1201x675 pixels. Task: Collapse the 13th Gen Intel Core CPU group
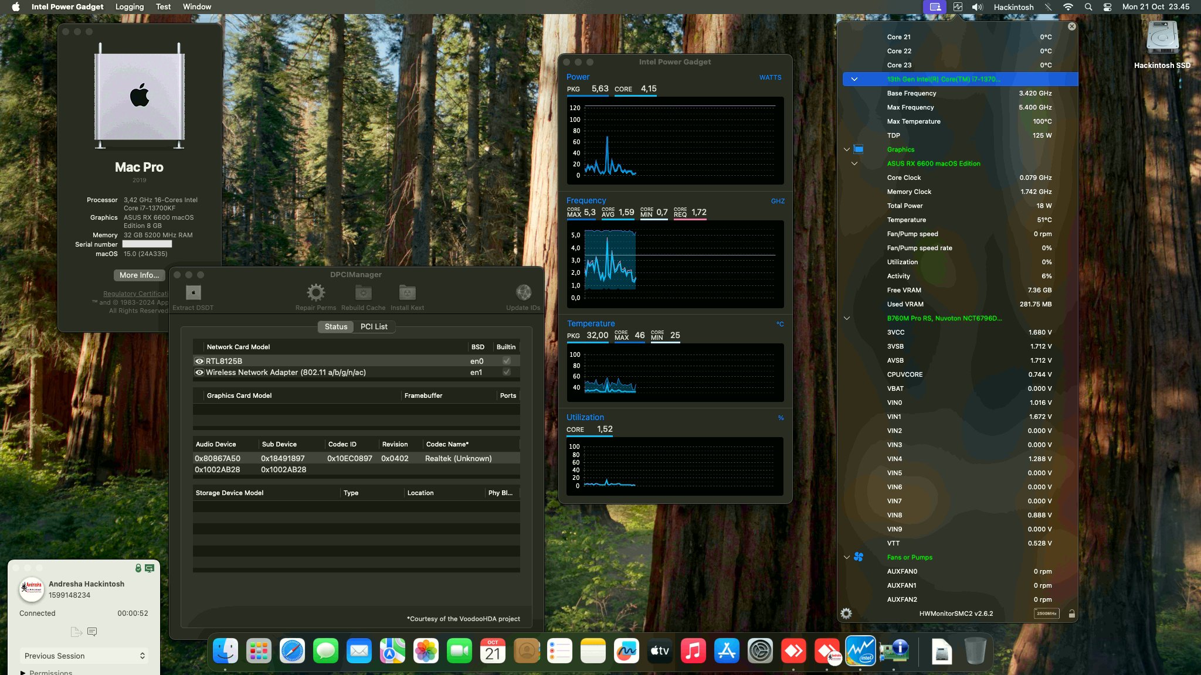tap(854, 79)
